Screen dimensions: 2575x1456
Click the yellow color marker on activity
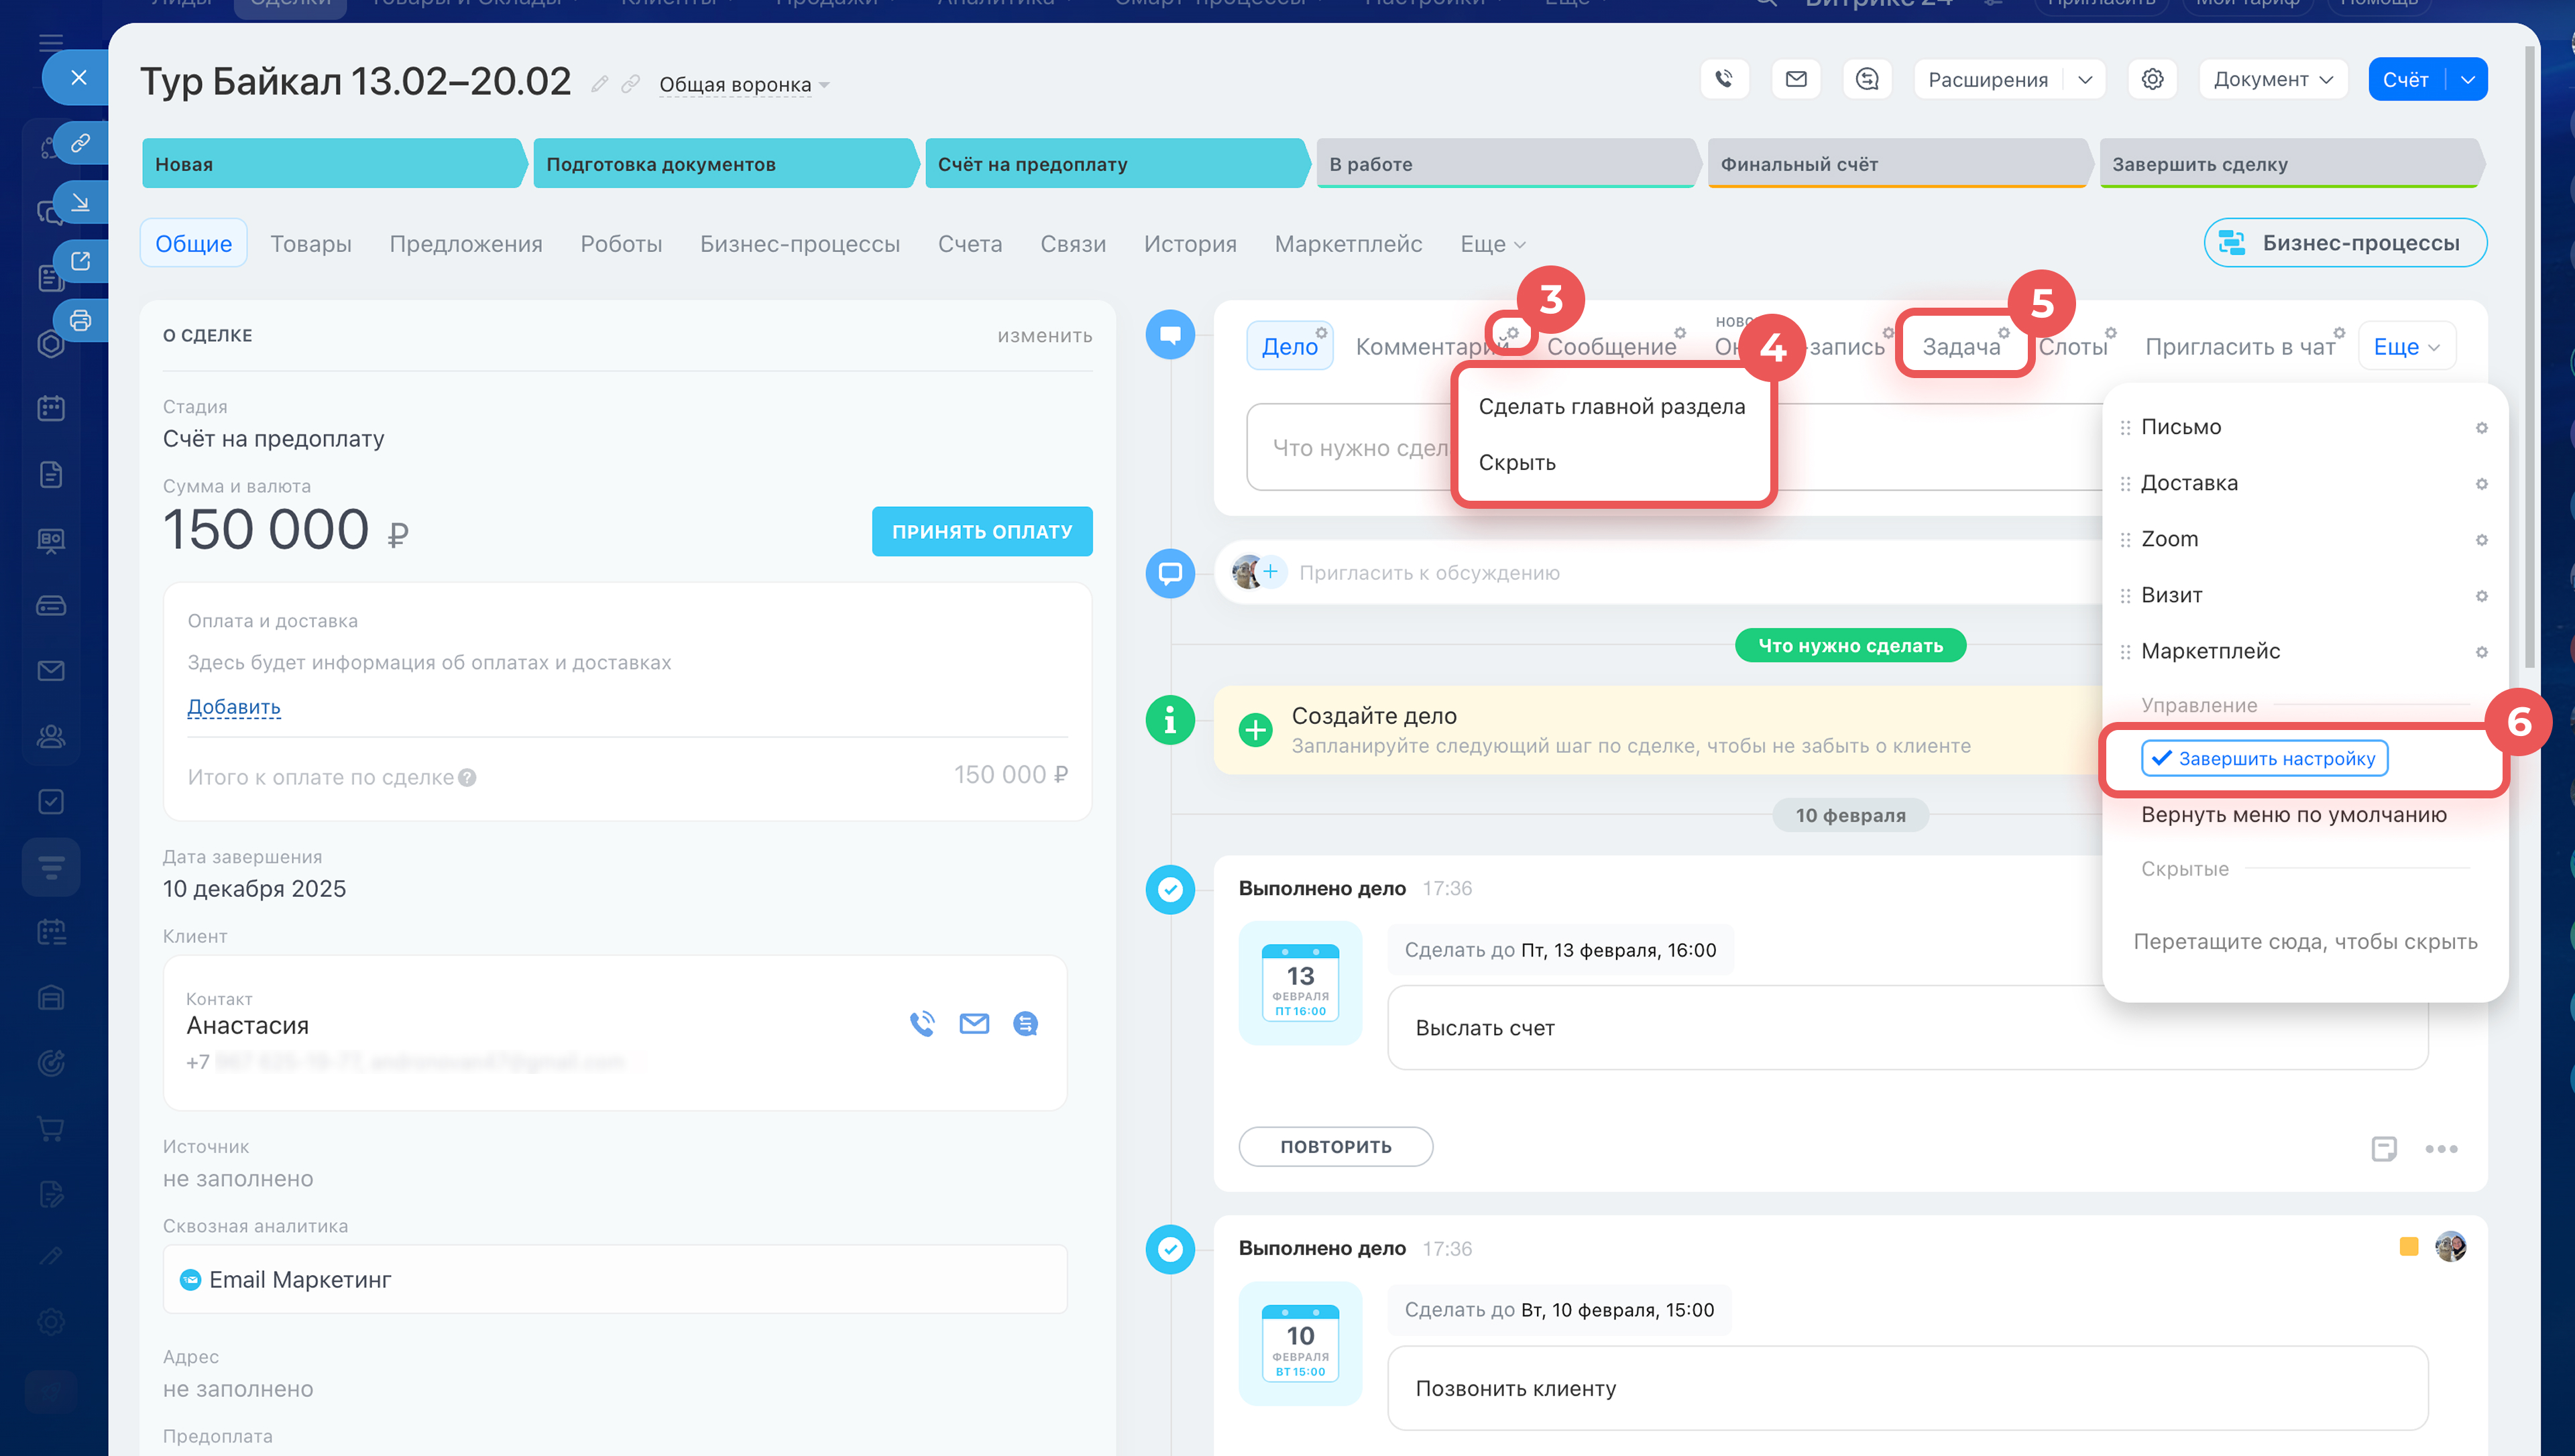point(2408,1247)
